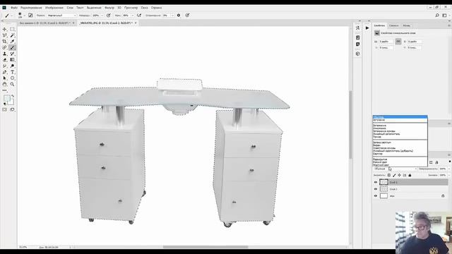Screen dimensions: 452x254
Task: Select the Pen tool
Action: click(5, 72)
